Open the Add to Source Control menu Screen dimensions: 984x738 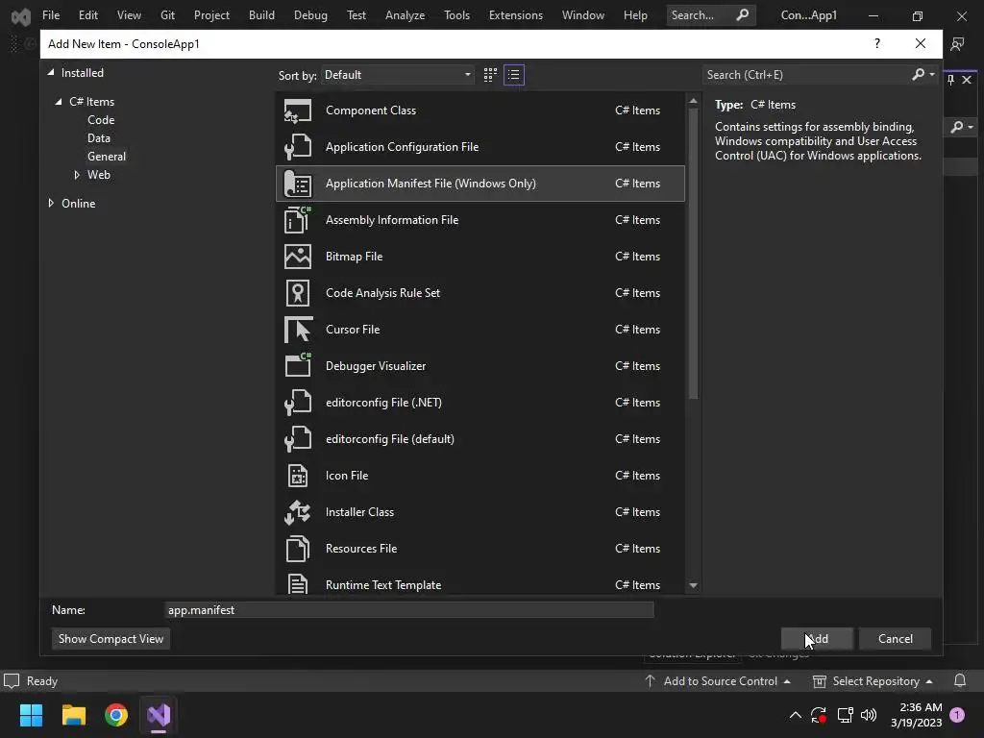[x=717, y=681]
